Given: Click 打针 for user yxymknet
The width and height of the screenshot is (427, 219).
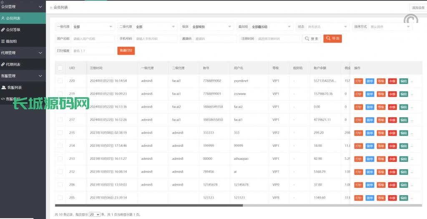Looking at the screenshot, I should click(358, 81).
